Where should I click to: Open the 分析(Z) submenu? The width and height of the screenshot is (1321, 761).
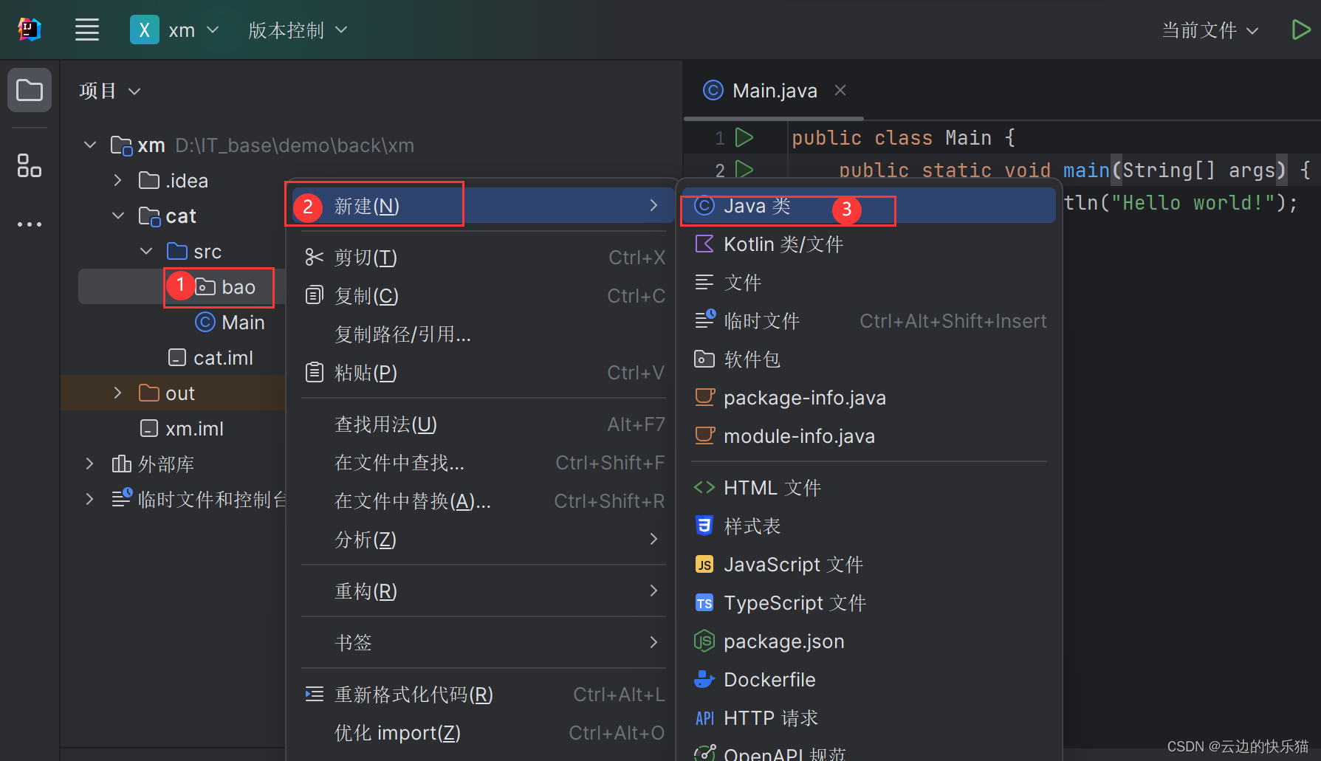tap(483, 539)
